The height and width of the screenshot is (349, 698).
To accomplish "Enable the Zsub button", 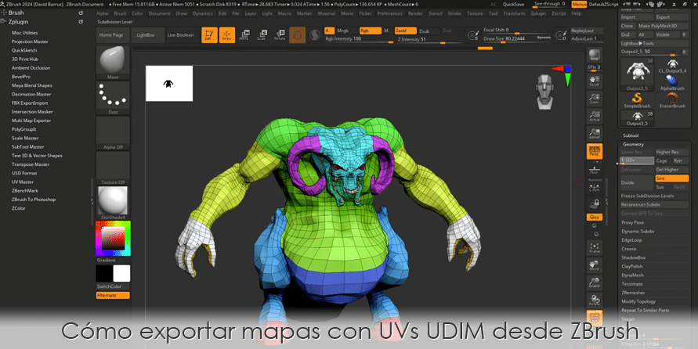I will tap(425, 31).
